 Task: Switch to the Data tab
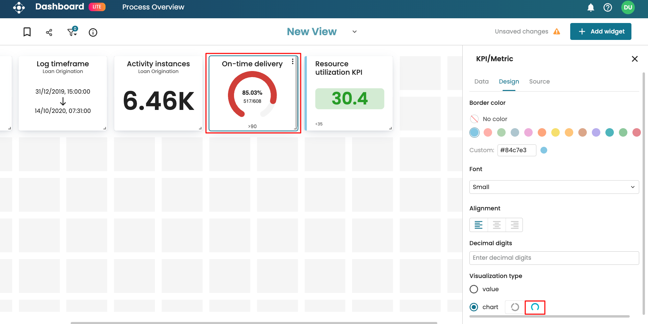coord(481,82)
